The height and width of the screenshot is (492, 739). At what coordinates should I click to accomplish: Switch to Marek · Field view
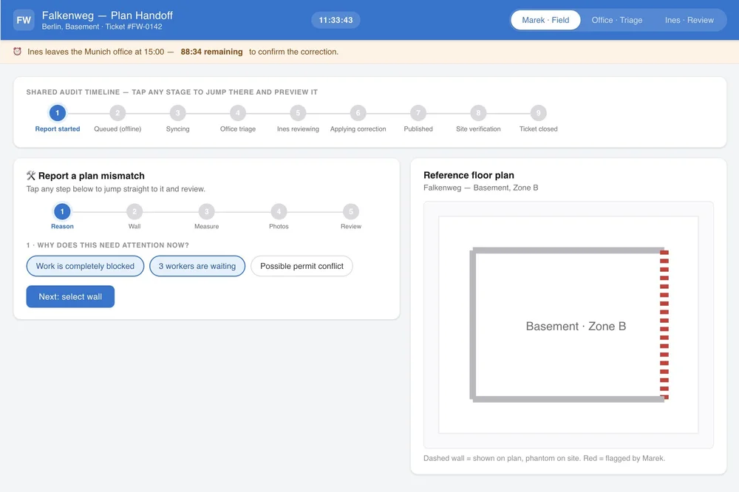coord(545,20)
